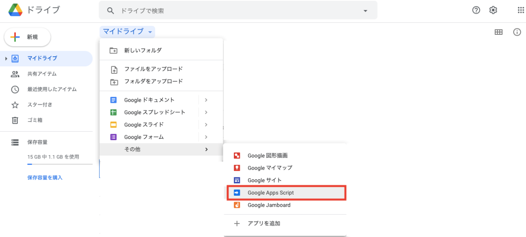Choose アプリを追加 from submenu
The height and width of the screenshot is (237, 526).
tap(285, 224)
